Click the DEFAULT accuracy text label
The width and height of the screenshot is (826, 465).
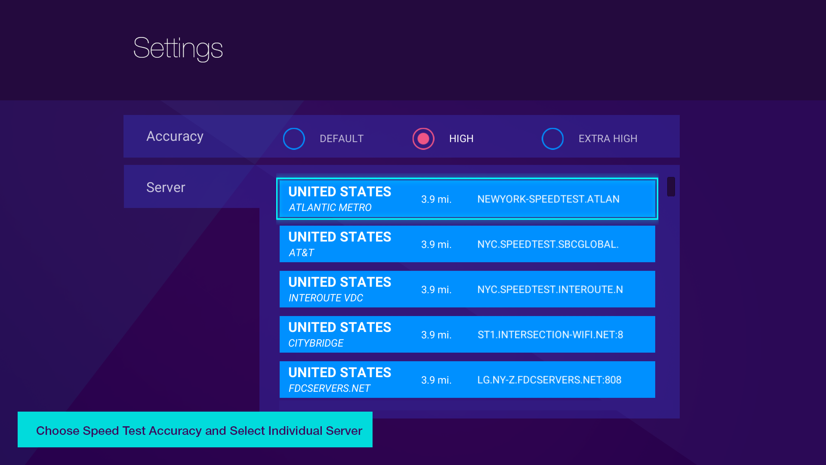click(342, 139)
